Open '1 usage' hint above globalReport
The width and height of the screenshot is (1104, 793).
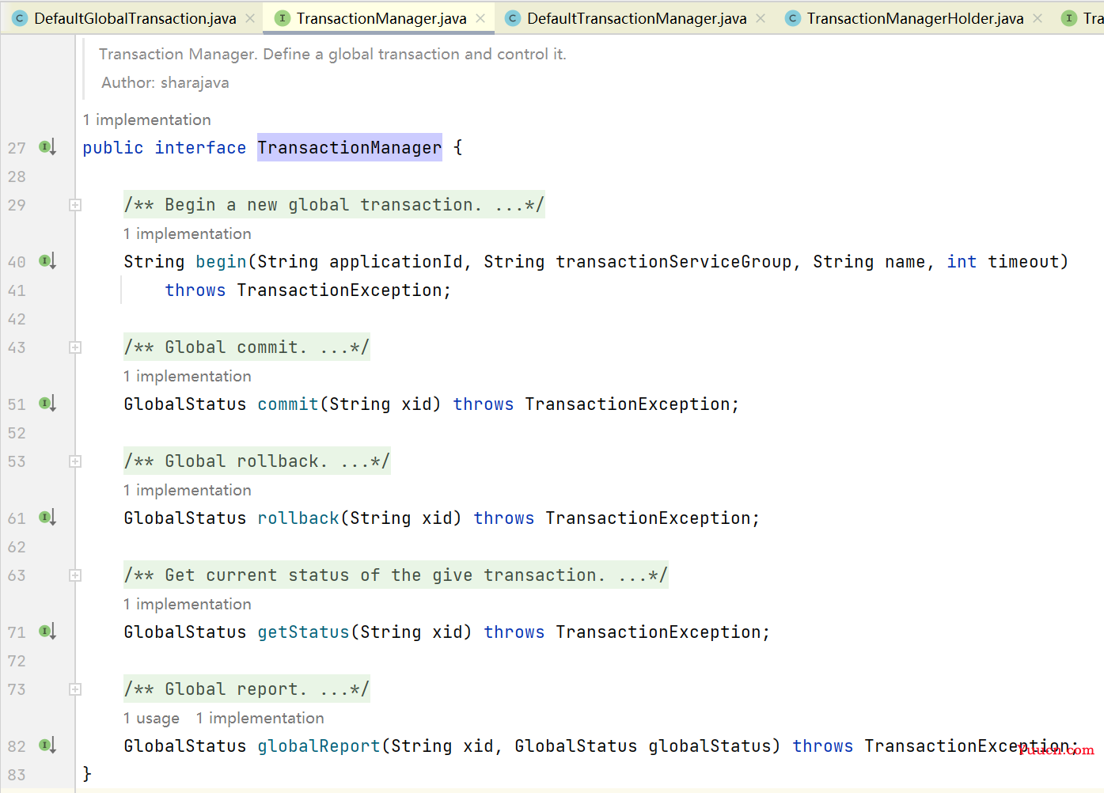pyautogui.click(x=151, y=718)
